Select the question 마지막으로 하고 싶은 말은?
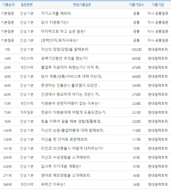 coord(63,31)
